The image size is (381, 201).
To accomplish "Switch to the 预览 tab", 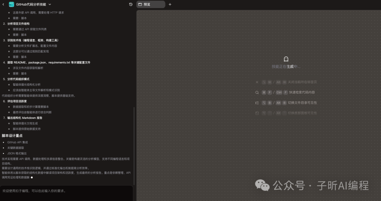I will point(151,4).
